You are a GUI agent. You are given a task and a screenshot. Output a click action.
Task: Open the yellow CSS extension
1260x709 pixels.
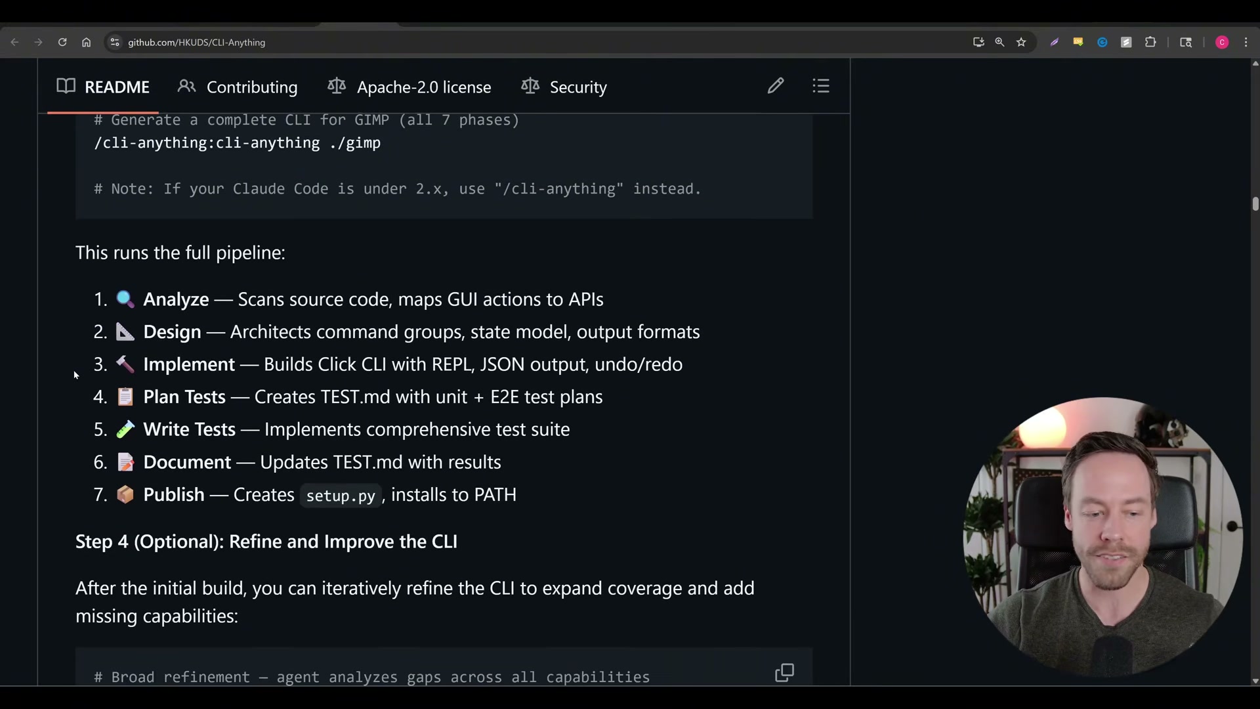click(1078, 42)
